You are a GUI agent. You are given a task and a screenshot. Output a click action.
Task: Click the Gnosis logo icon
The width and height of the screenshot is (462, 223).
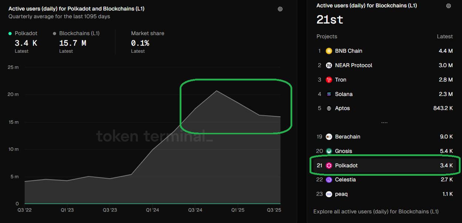tap(329, 151)
